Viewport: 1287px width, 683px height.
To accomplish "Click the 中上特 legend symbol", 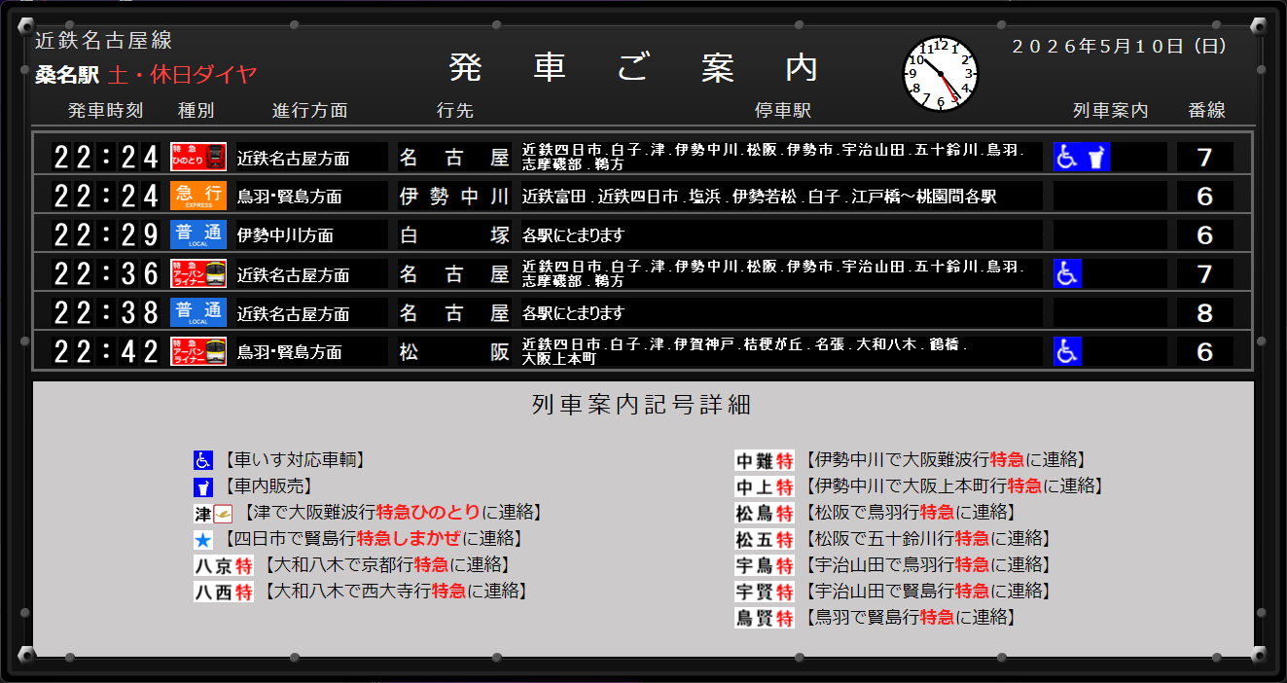I will (765, 486).
